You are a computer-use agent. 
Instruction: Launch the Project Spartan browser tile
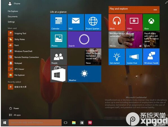93,22
